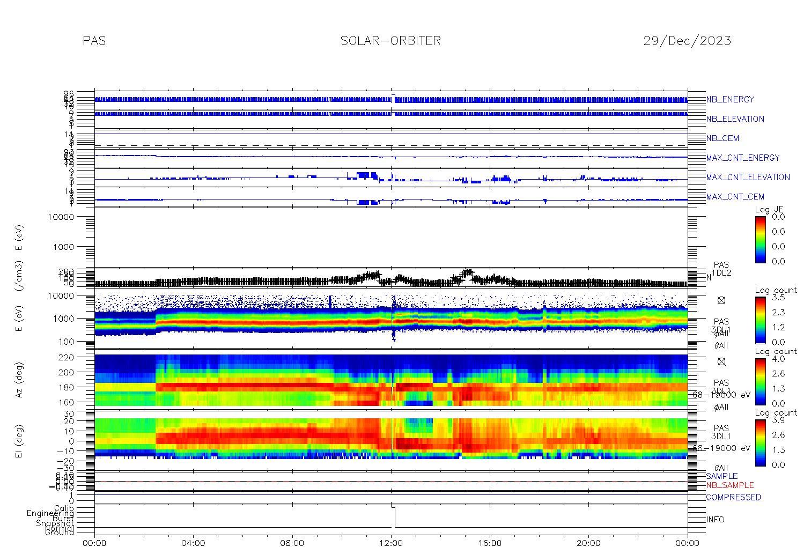Click the 08:00 time tick label
This screenshot has width=811, height=547.
(292, 543)
